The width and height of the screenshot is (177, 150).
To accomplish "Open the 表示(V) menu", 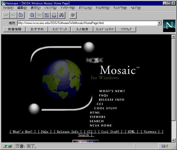I will pyautogui.click(x=36, y=8).
